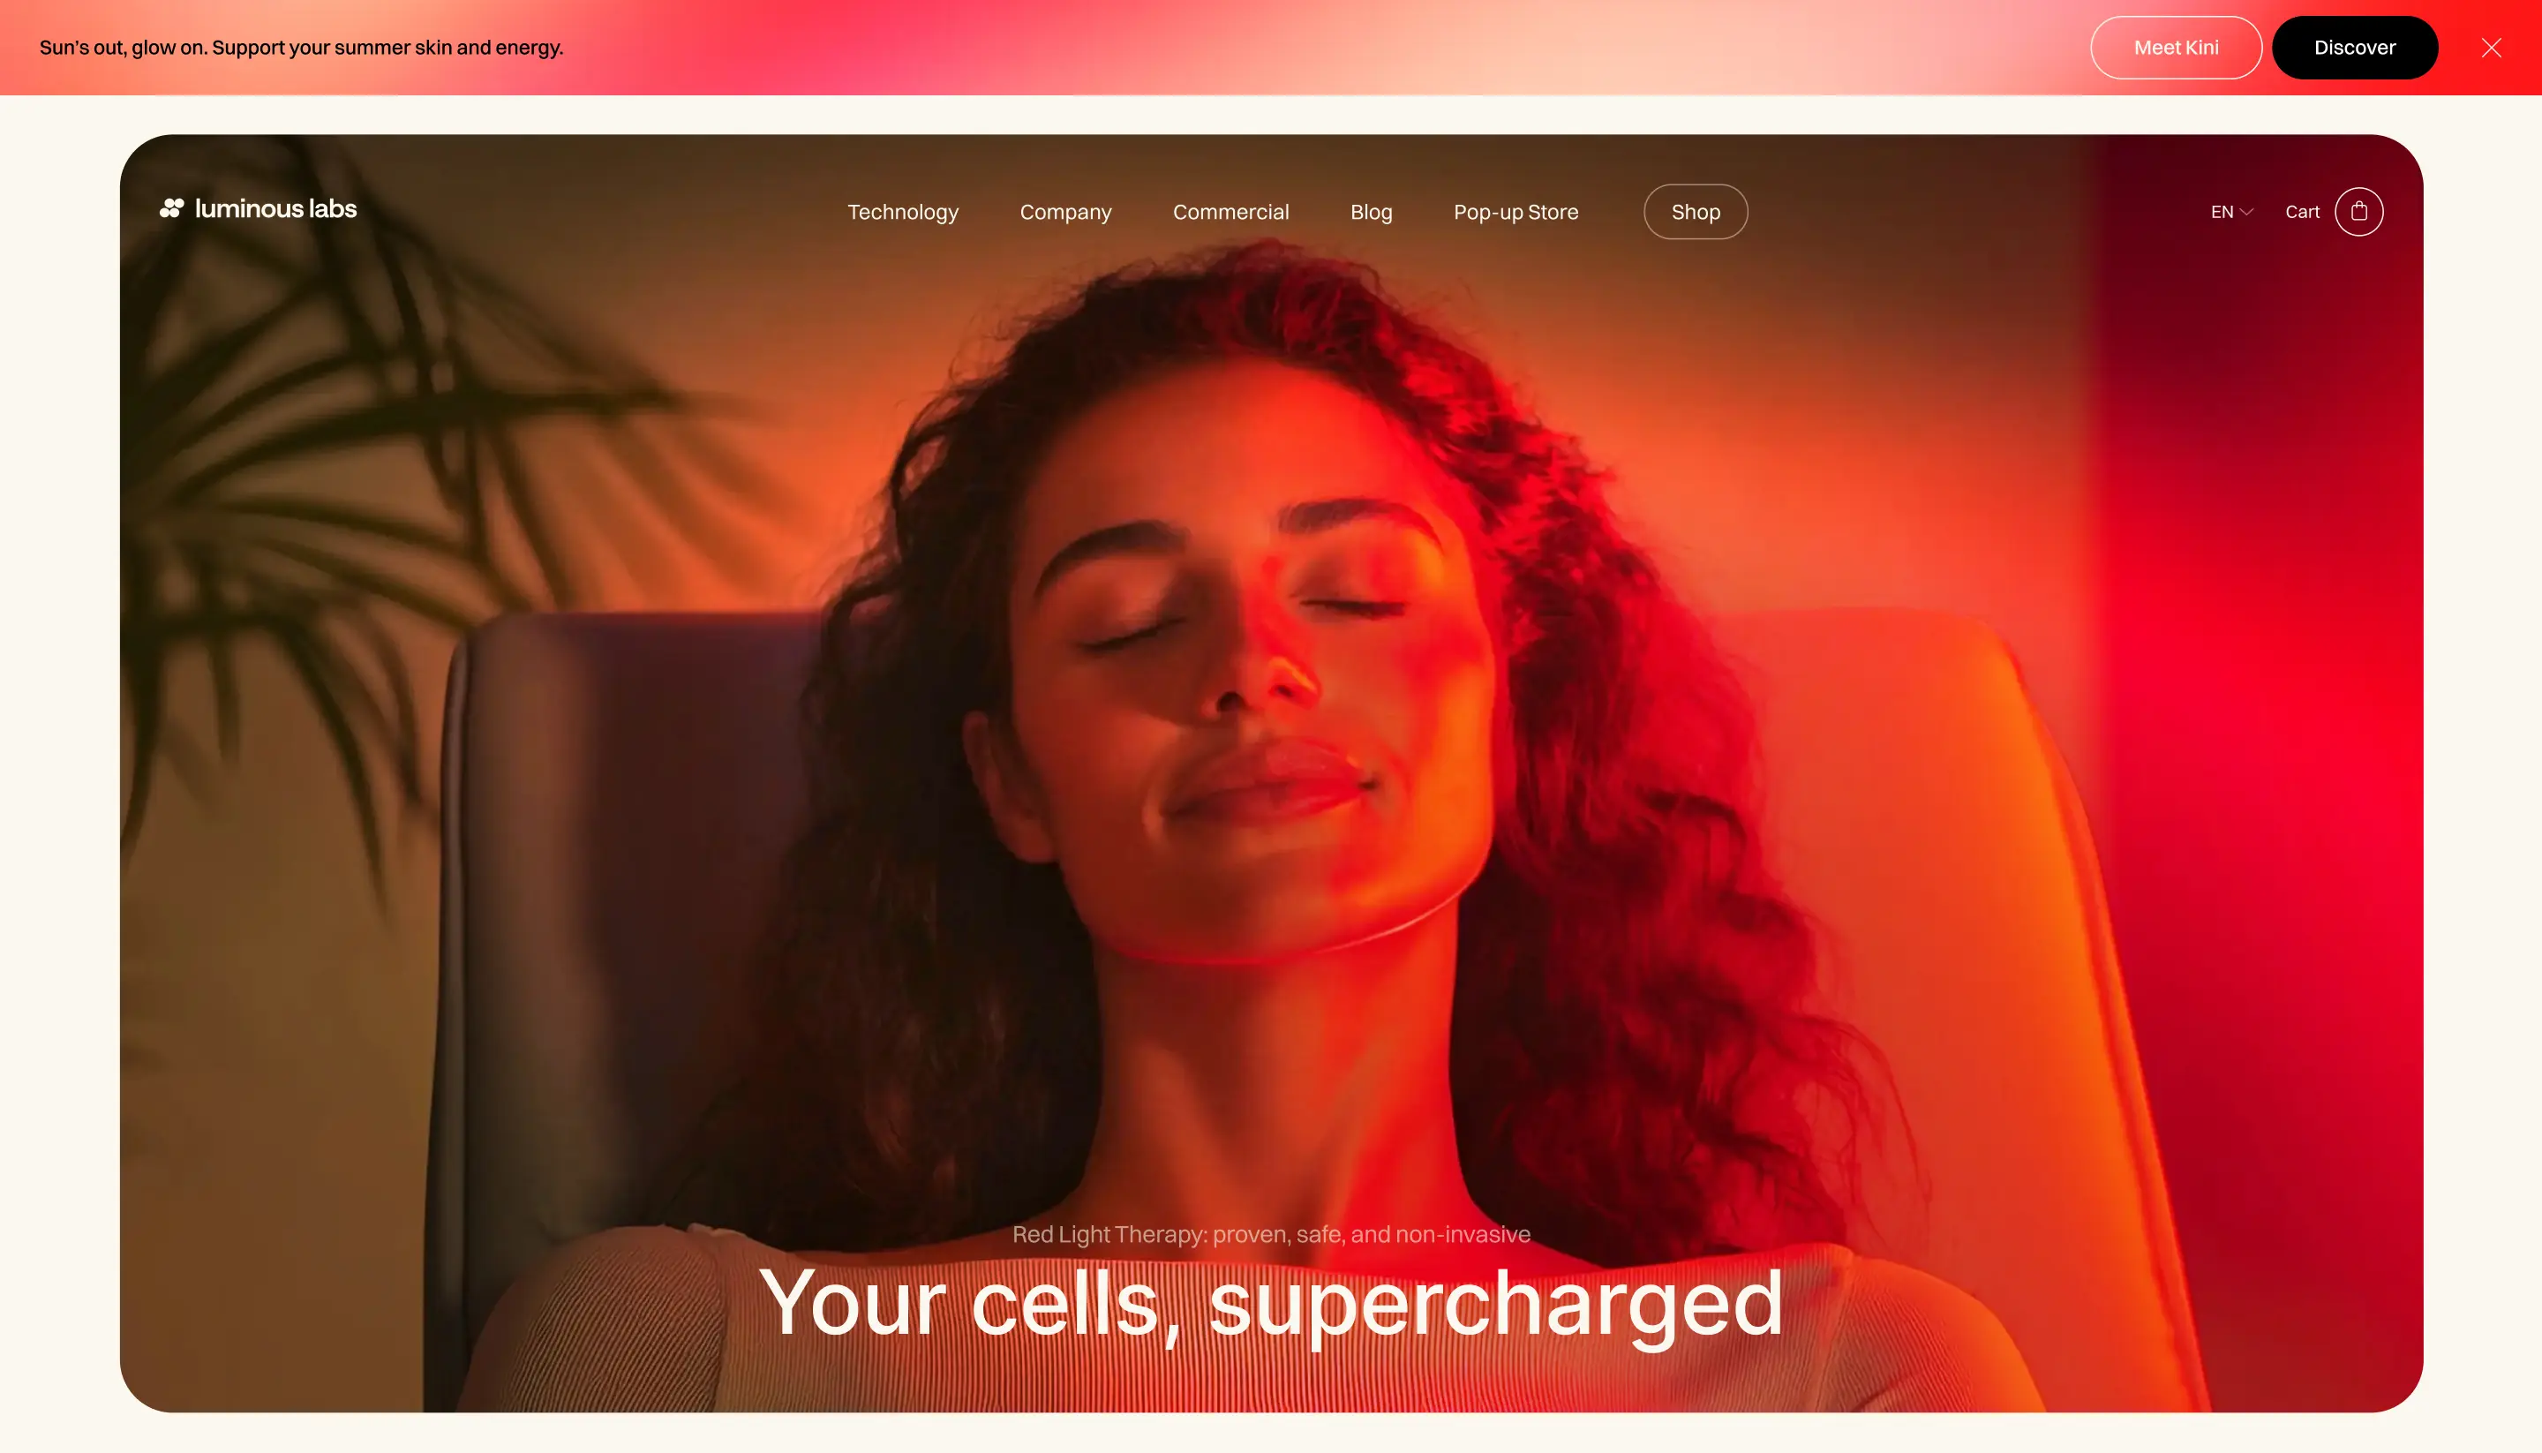2542x1453 pixels.
Task: Click the Red Light Therapy subtitle text
Action: tap(1271, 1234)
